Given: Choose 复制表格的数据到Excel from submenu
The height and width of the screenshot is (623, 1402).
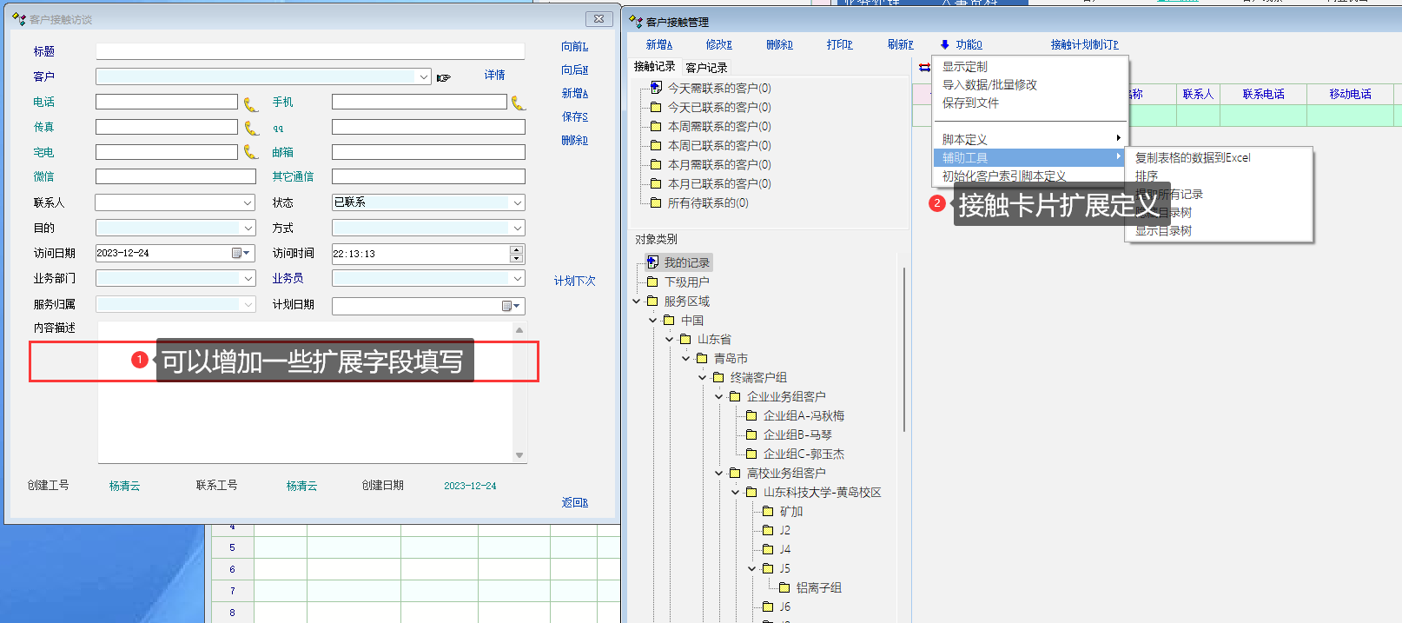Looking at the screenshot, I should point(1192,157).
